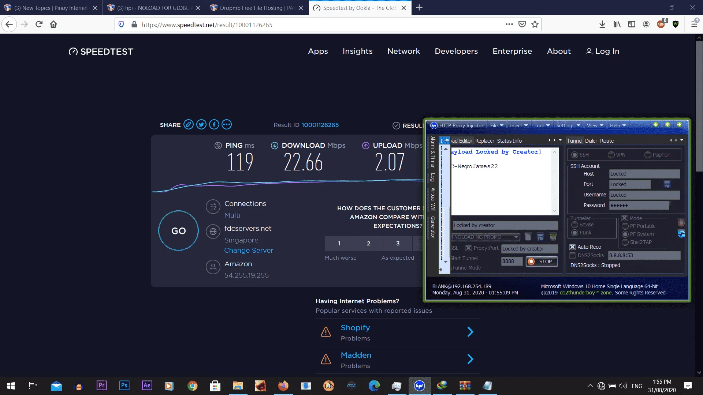This screenshot has height=395, width=703.
Task: Select the VPN tunnel type radio button
Action: coord(611,155)
